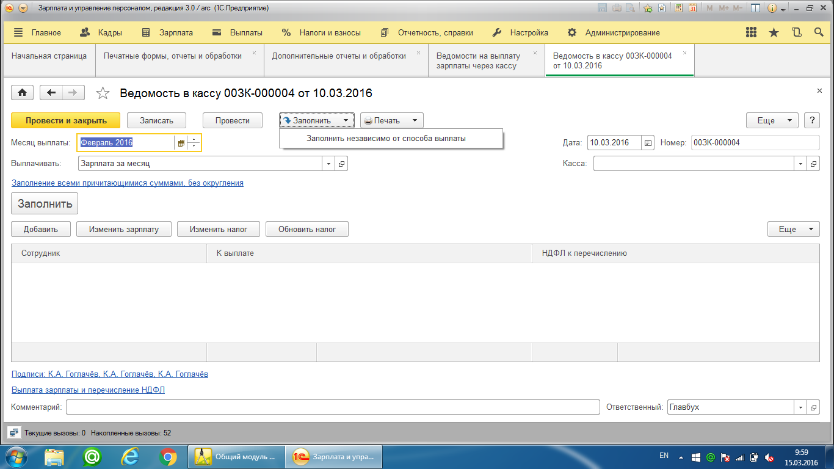The image size is (834, 469).
Task: Launch Google Chrome from taskbar
Action: 168,456
